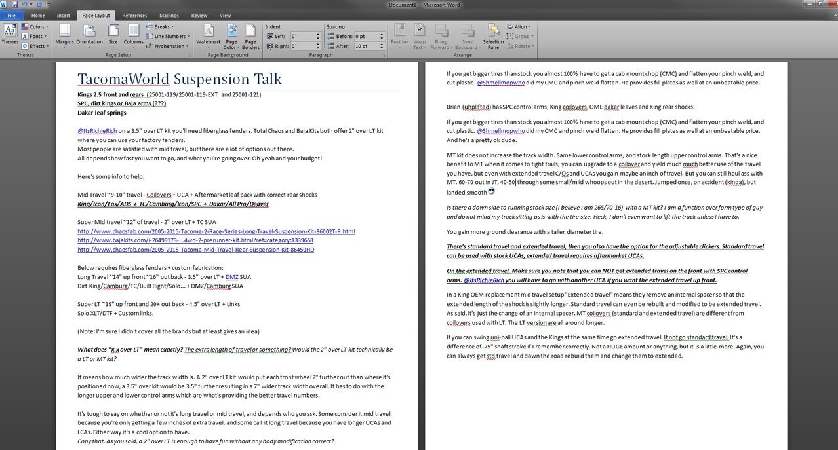Open Page Borders dialog
This screenshot has width=838, height=450.
(250, 37)
